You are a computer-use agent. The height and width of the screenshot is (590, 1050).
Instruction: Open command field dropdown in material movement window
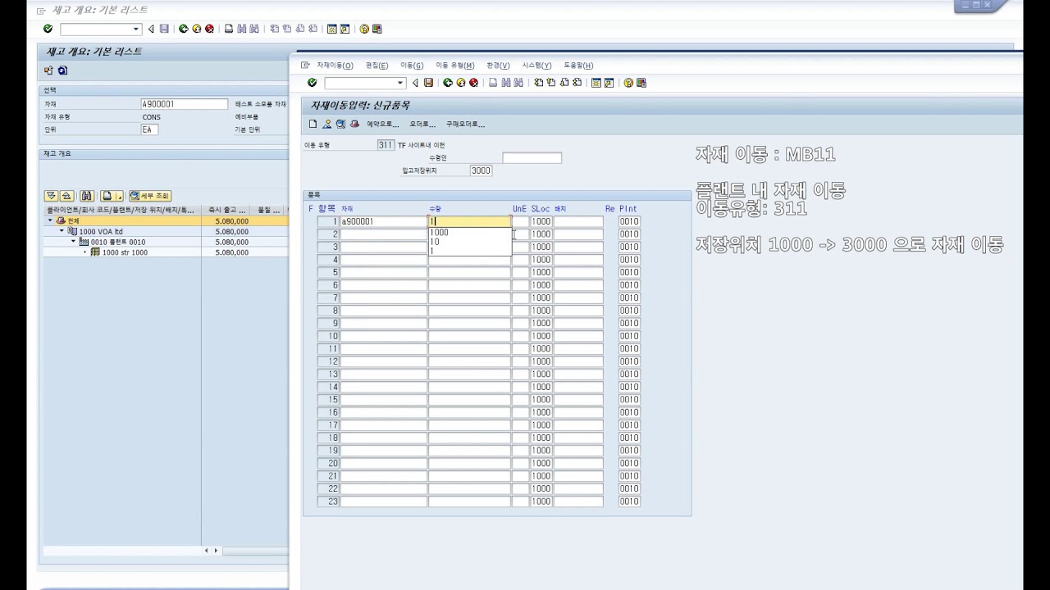(400, 83)
